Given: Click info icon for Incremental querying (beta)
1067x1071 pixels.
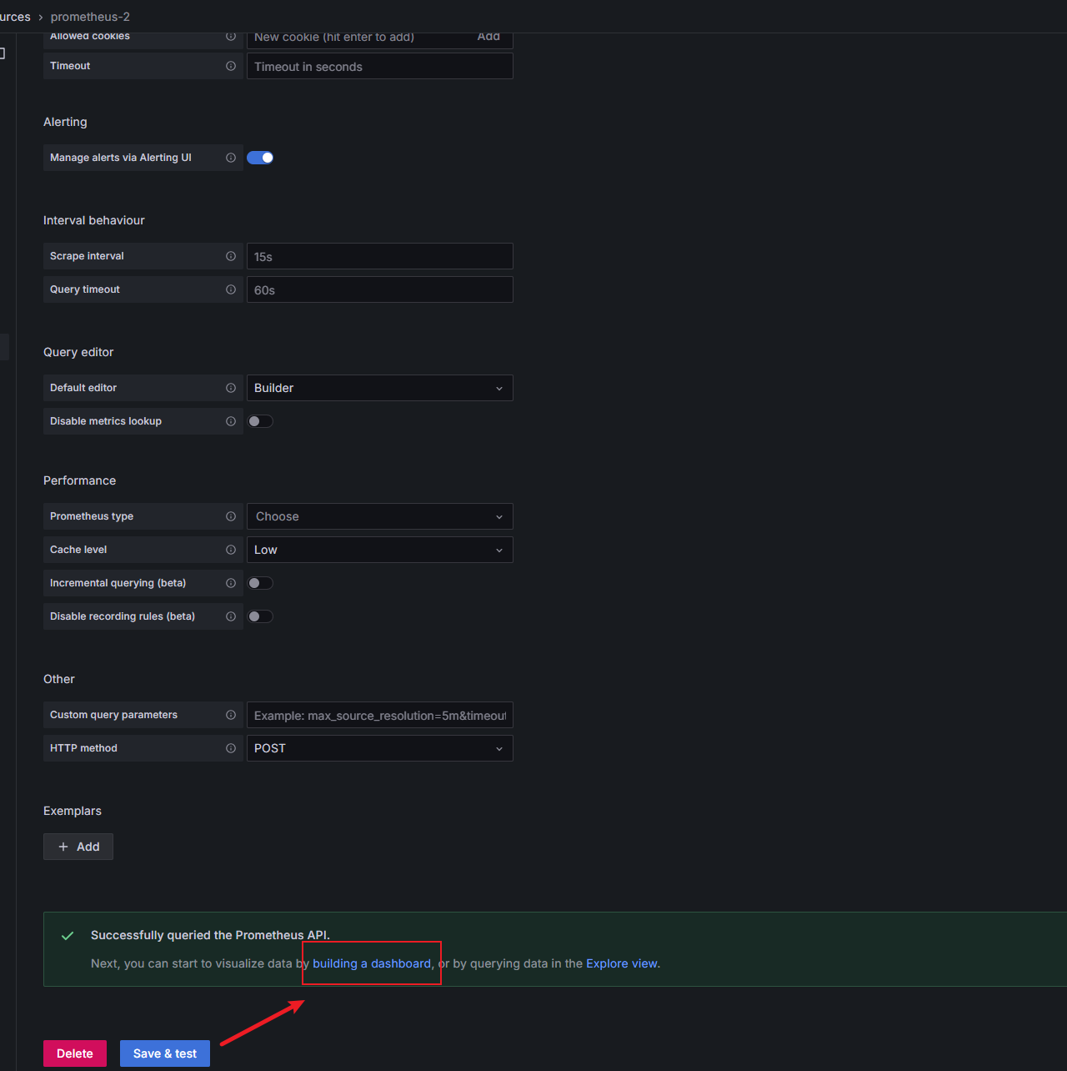Looking at the screenshot, I should pyautogui.click(x=231, y=583).
